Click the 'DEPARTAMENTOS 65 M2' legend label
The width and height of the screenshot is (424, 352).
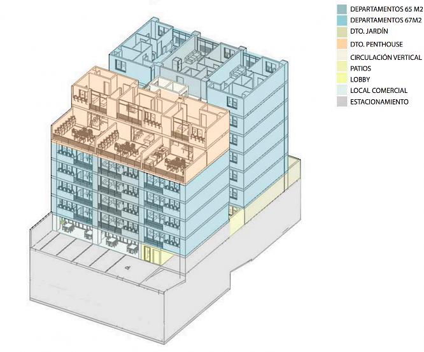(386, 10)
